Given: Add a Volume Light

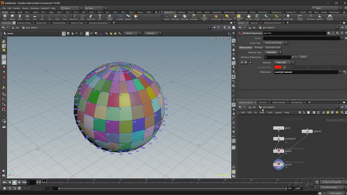Looking at the screenshot, I should click(216, 17).
